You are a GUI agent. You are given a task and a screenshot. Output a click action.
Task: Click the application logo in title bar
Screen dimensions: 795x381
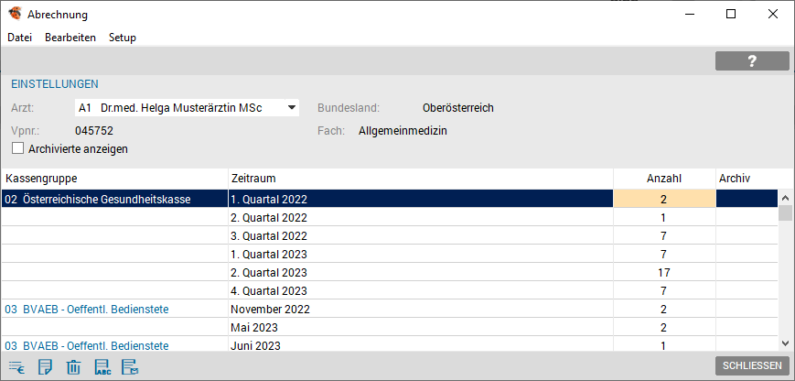15,14
